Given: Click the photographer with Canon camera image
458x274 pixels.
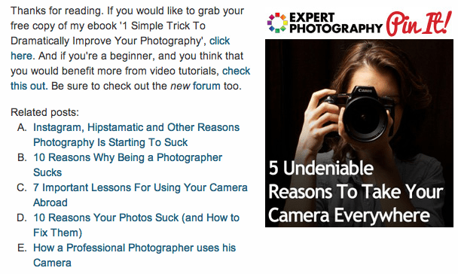Looking at the screenshot, I should point(359,133).
